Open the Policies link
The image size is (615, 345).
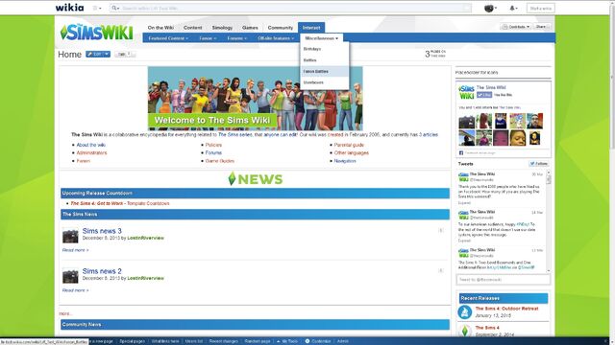[213, 145]
